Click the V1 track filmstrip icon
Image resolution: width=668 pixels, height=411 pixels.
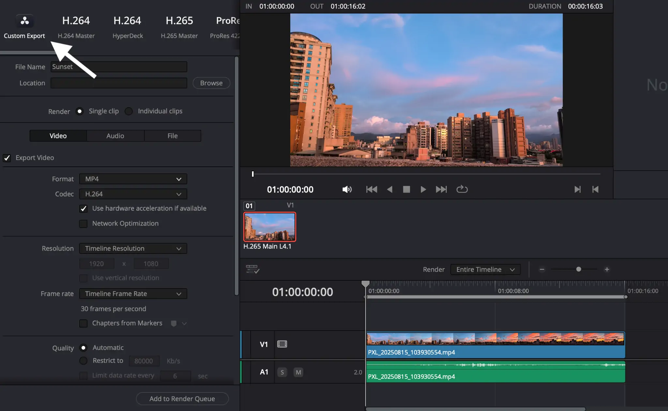point(282,344)
